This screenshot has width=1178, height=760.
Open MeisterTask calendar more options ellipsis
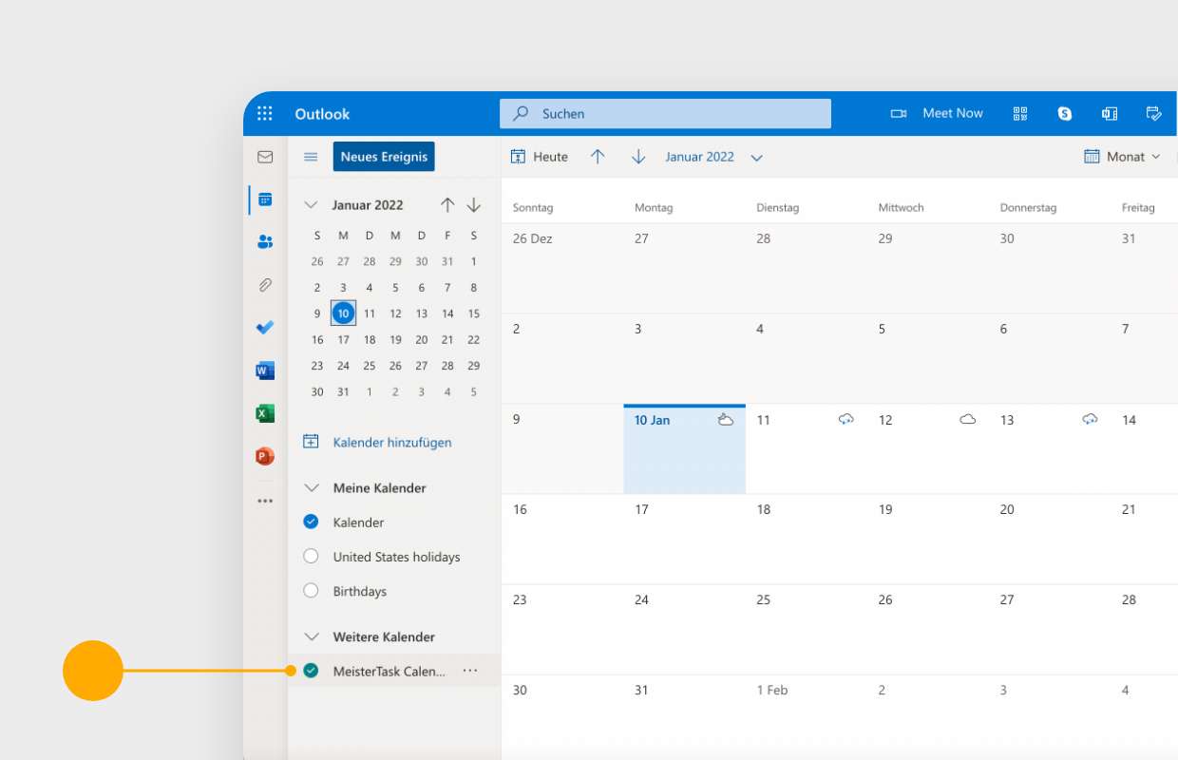click(470, 671)
